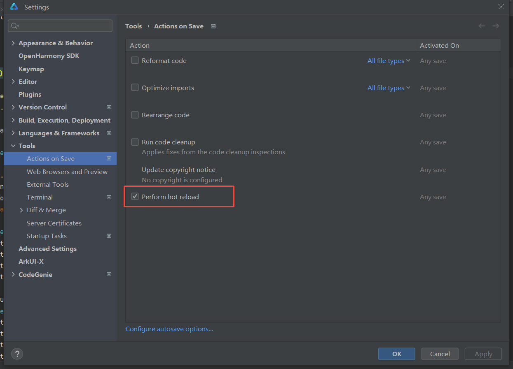Open Configure autosave options link
Image resolution: width=513 pixels, height=369 pixels.
(169, 329)
